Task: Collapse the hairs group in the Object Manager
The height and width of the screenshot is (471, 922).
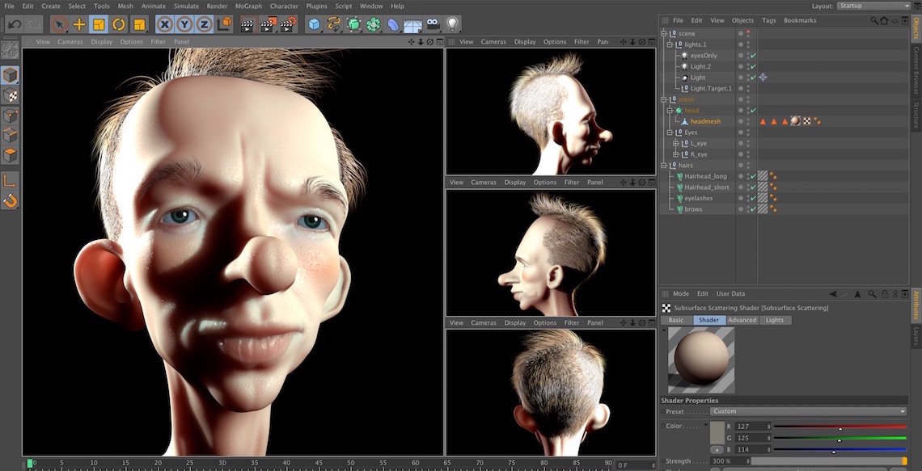Action: tap(663, 165)
